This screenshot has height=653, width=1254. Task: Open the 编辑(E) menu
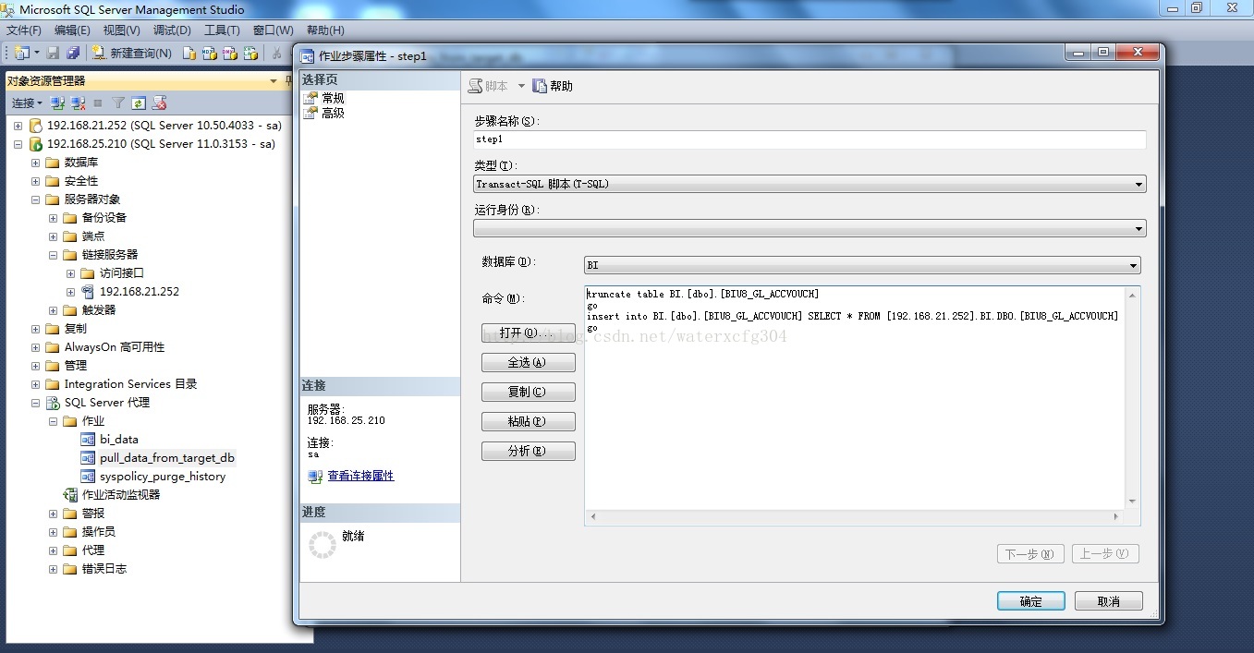pyautogui.click(x=72, y=30)
